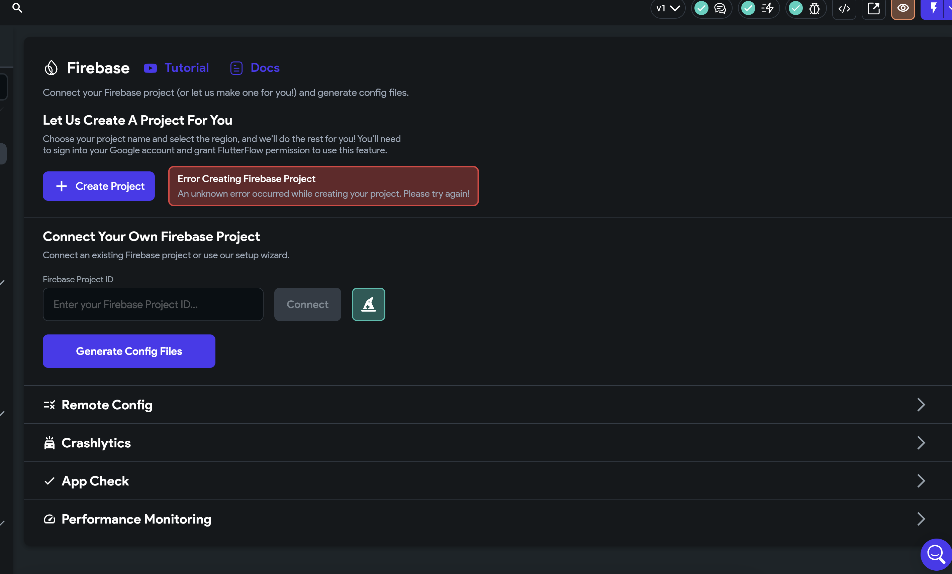This screenshot has width=952, height=574.
Task: Open the comments speech-bubble icon
Action: click(720, 8)
